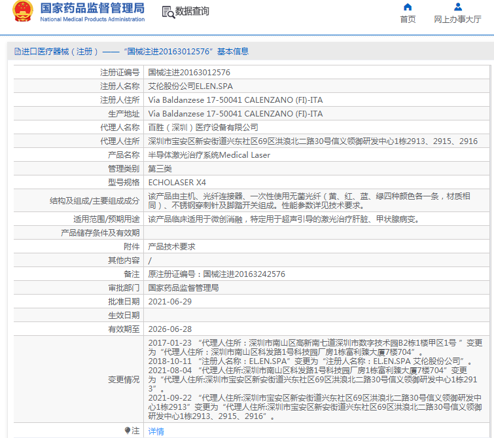Click the 备注 row label
The width and height of the screenshot is (494, 438).
132,274
